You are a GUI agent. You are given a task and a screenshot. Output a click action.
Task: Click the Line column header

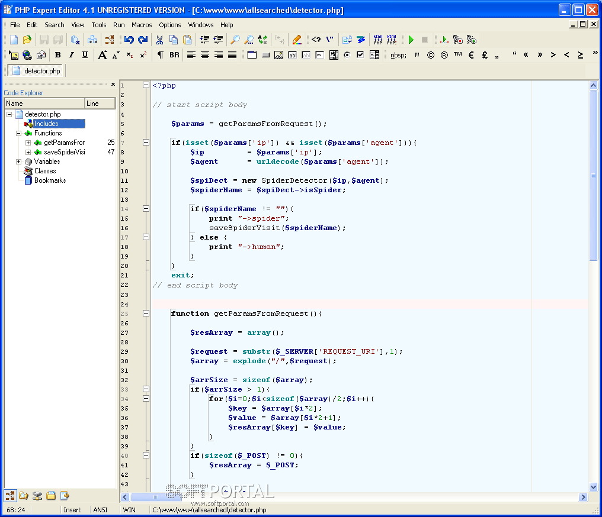pos(100,104)
